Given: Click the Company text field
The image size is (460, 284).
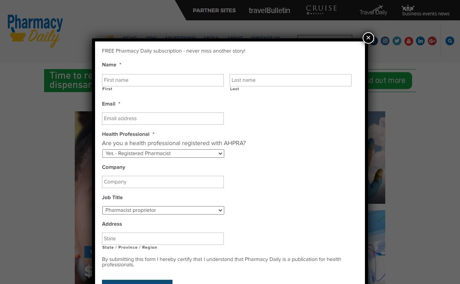Looking at the screenshot, I should (x=163, y=182).
